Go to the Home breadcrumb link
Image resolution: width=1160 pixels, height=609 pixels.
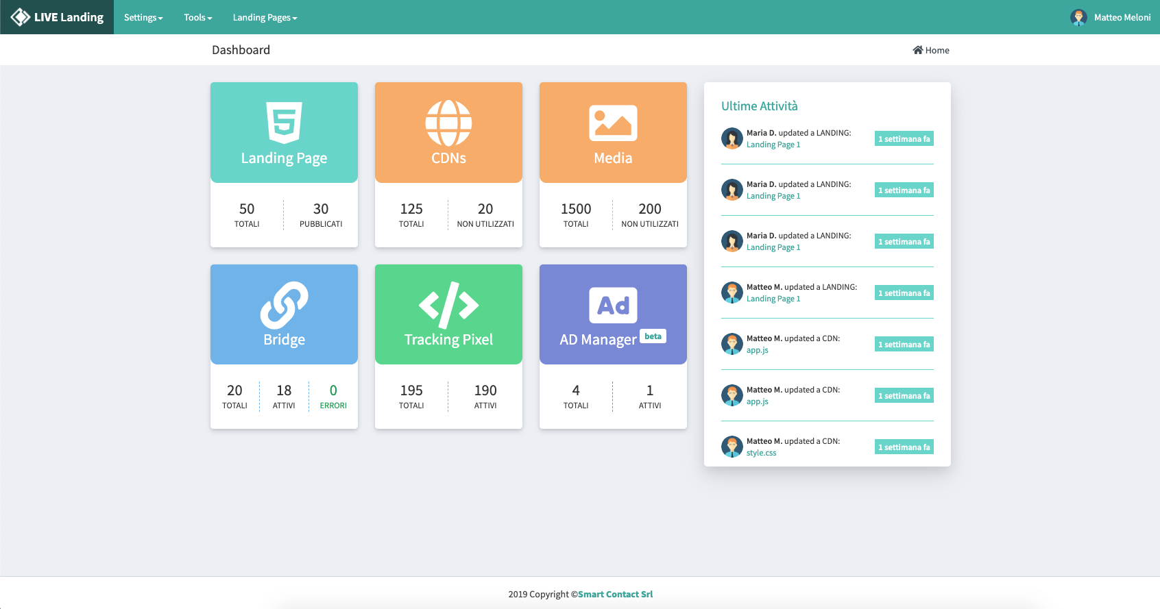[931, 50]
